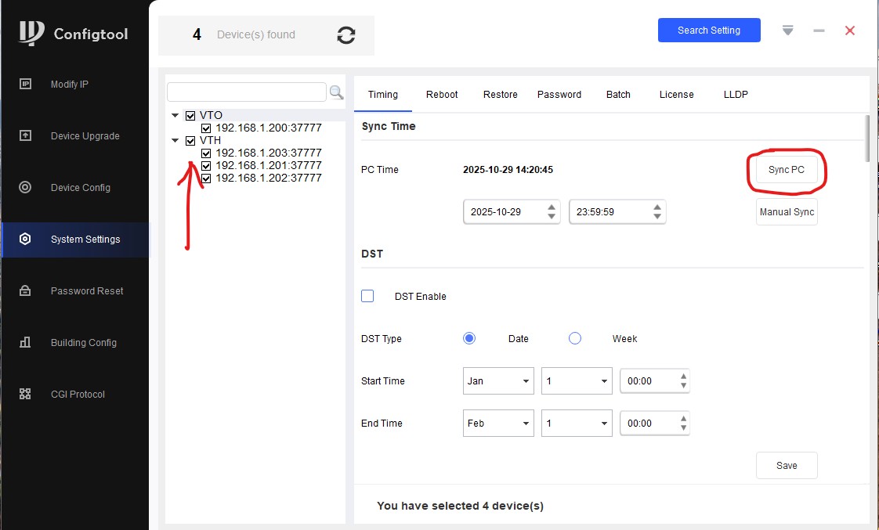Open CGI Protocol sidebar icon

tap(25, 395)
